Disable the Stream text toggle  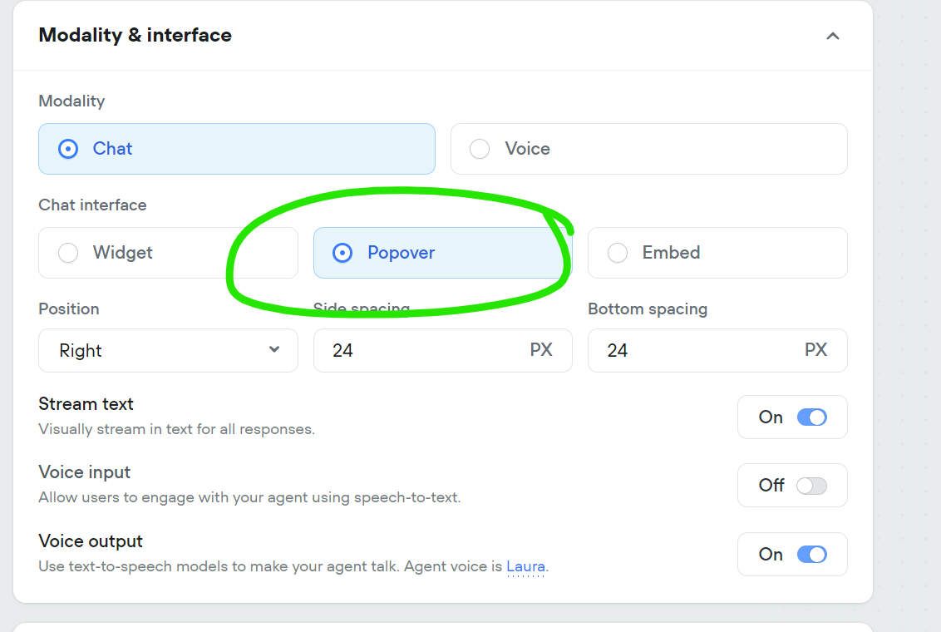812,417
